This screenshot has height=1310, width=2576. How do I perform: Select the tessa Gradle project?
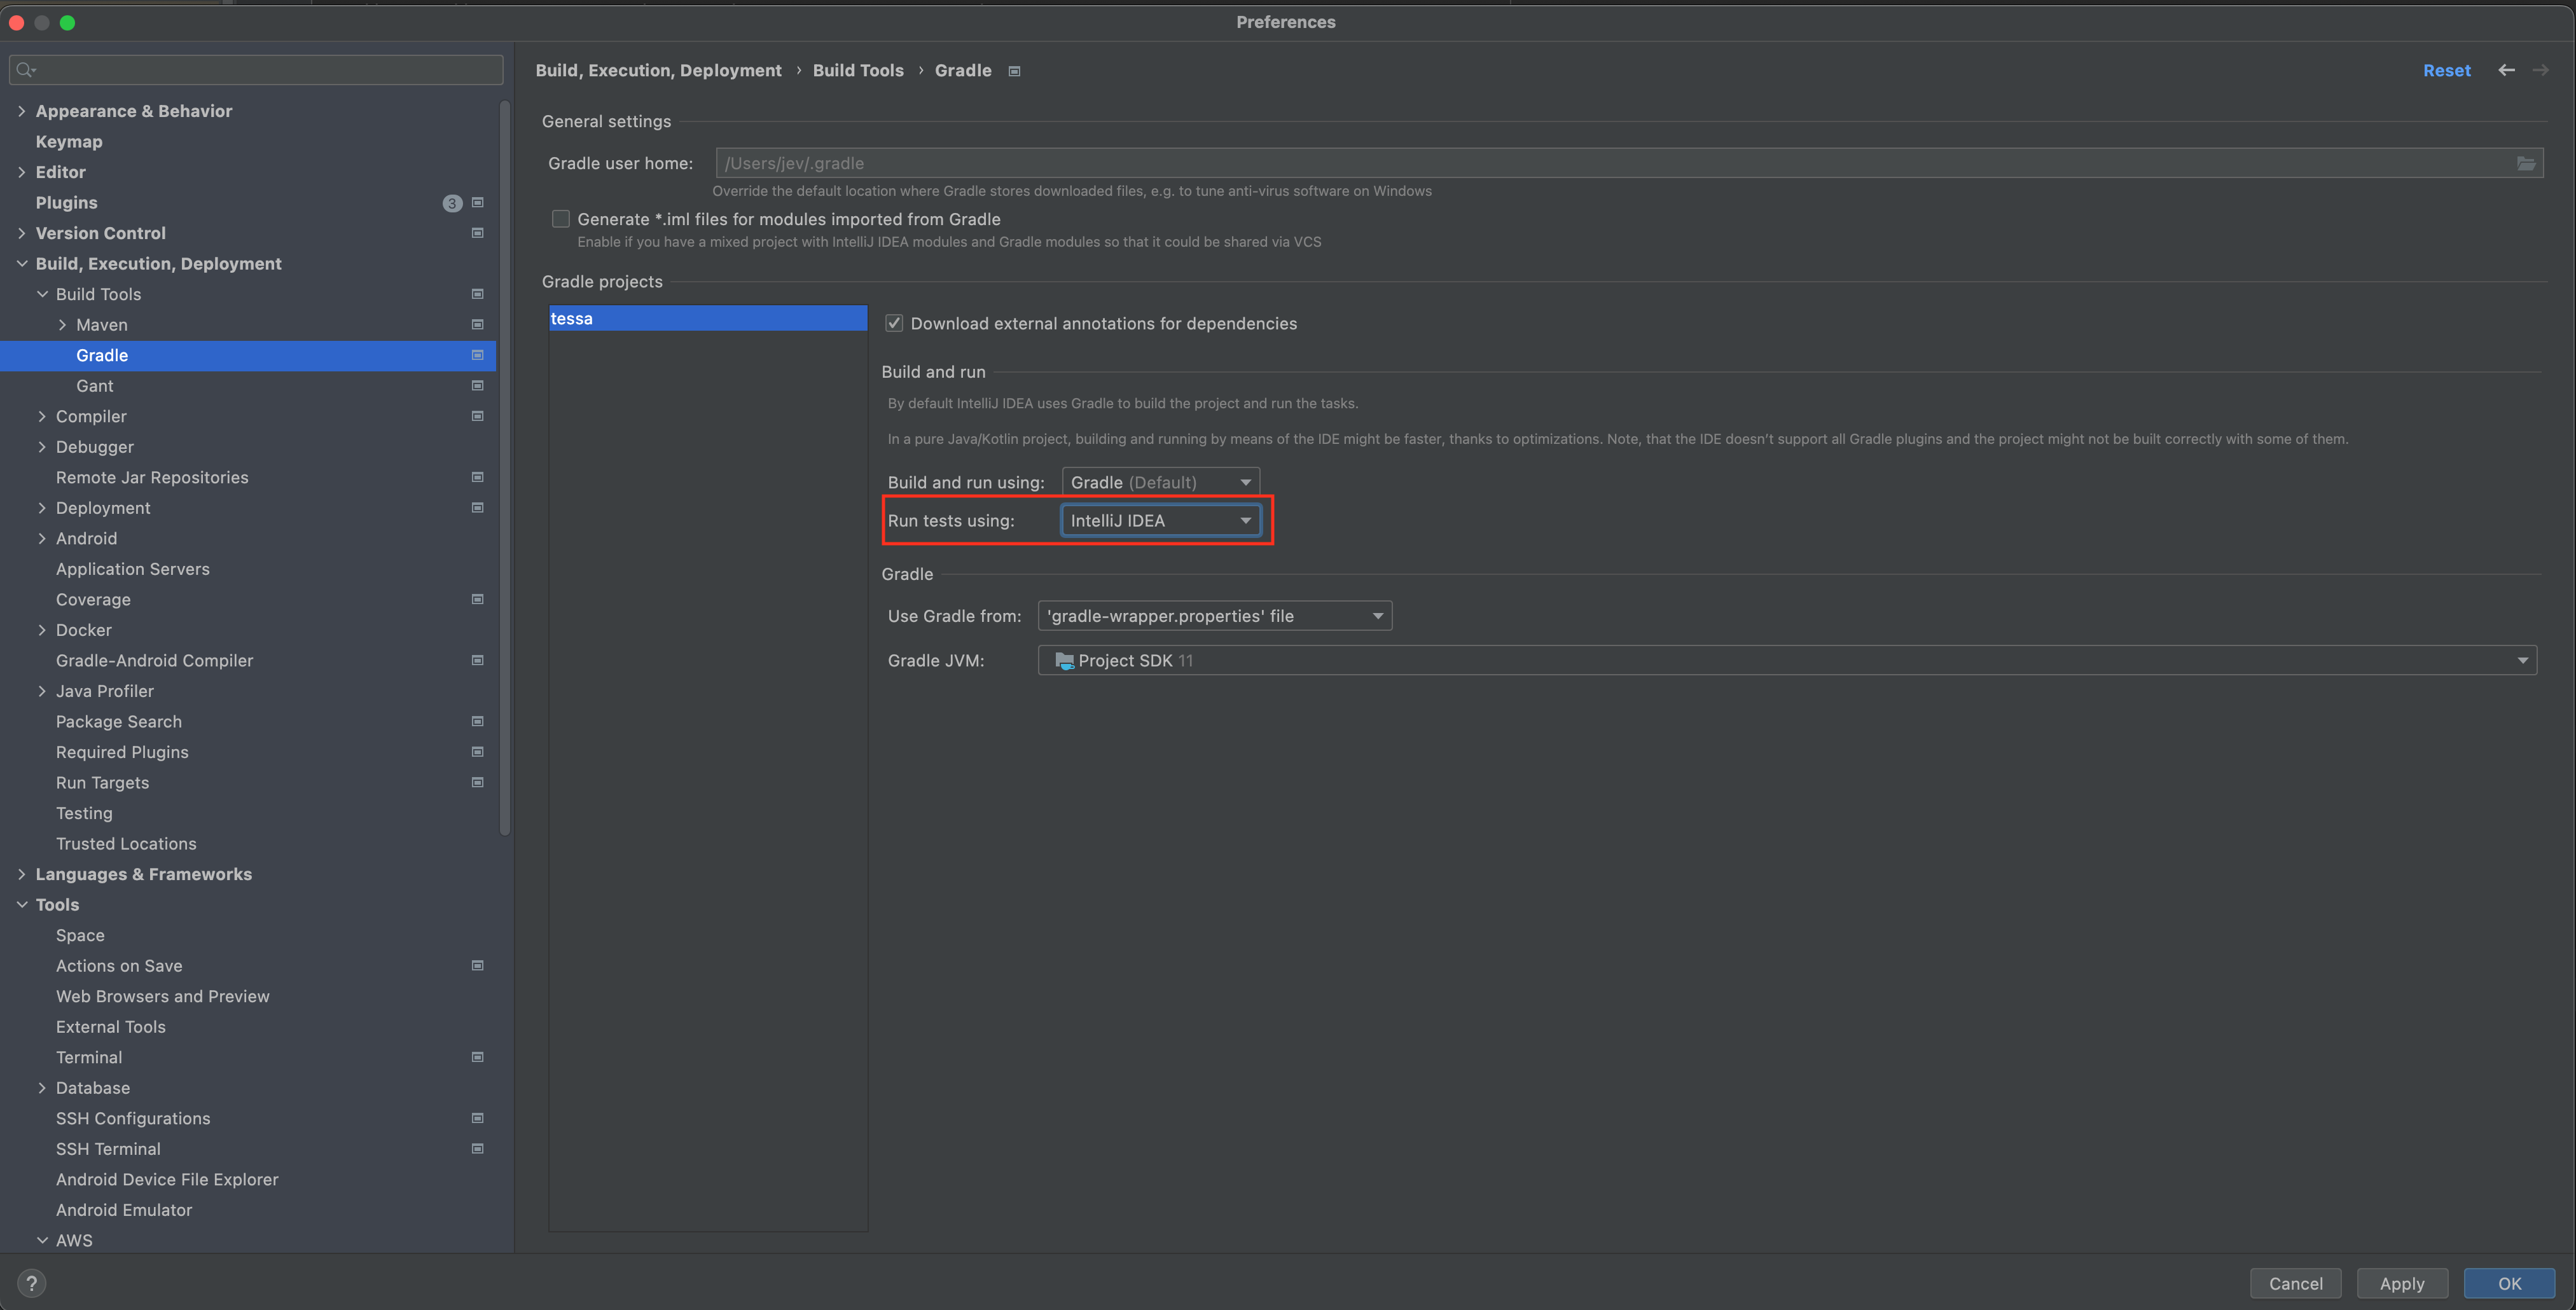click(x=706, y=318)
